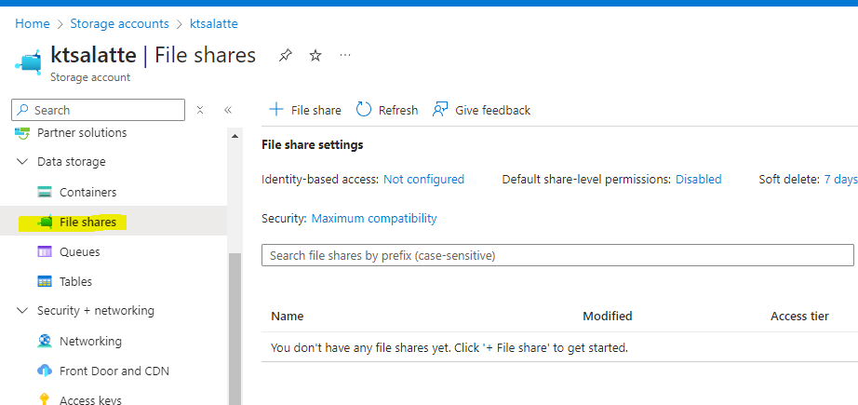This screenshot has width=858, height=405.
Task: Open Queues in sidebar
Action: [80, 251]
